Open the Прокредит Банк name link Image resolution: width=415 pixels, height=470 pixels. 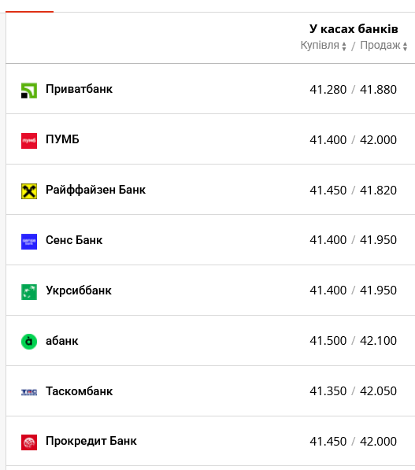click(x=91, y=441)
